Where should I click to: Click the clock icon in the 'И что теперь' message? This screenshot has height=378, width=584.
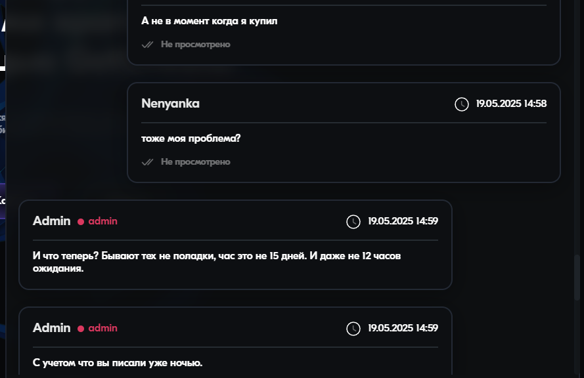[353, 221]
